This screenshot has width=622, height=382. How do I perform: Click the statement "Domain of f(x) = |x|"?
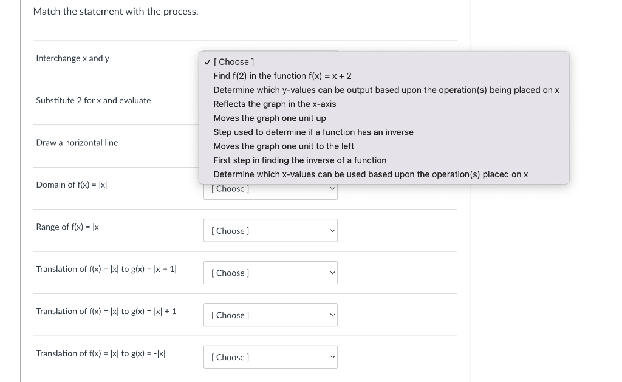[x=71, y=185]
